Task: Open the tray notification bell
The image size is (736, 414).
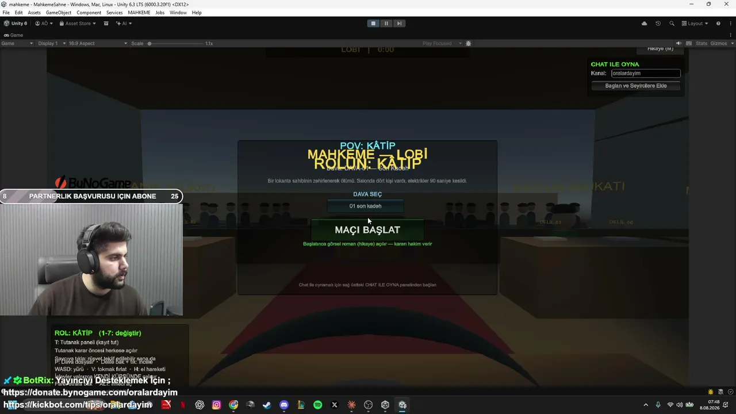Action: pyautogui.click(x=727, y=405)
